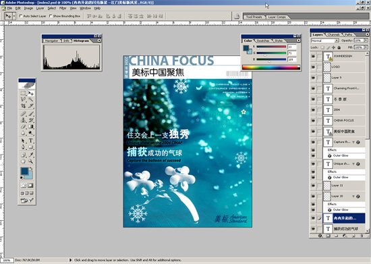Select the Blur tool

click(23, 133)
